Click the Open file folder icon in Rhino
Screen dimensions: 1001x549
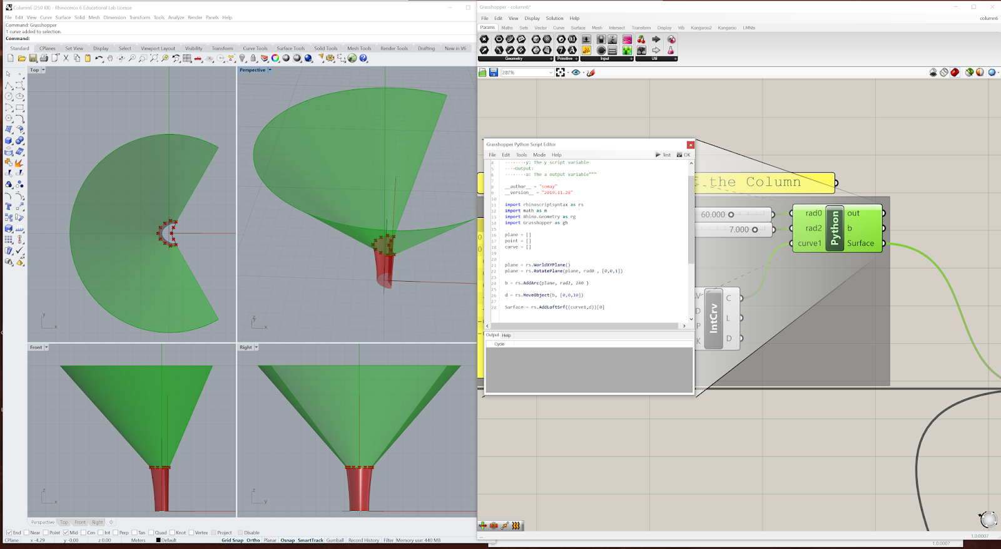click(x=22, y=58)
